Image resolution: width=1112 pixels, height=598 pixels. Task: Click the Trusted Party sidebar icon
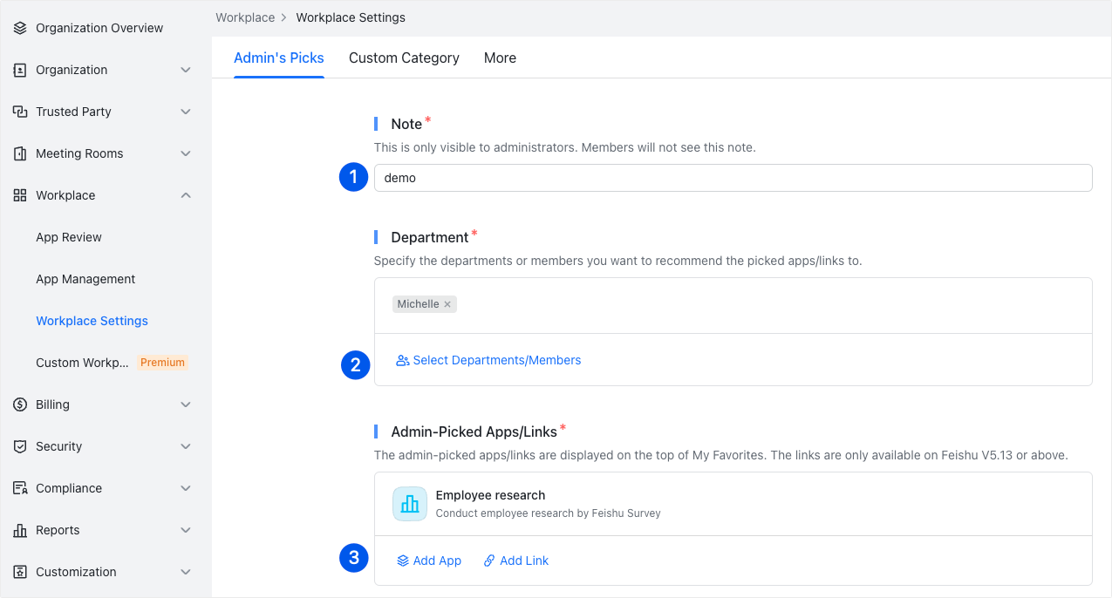(20, 112)
